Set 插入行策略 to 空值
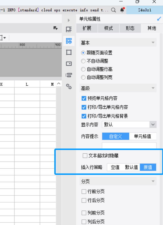This screenshot has height=225, width=163. click(115, 167)
